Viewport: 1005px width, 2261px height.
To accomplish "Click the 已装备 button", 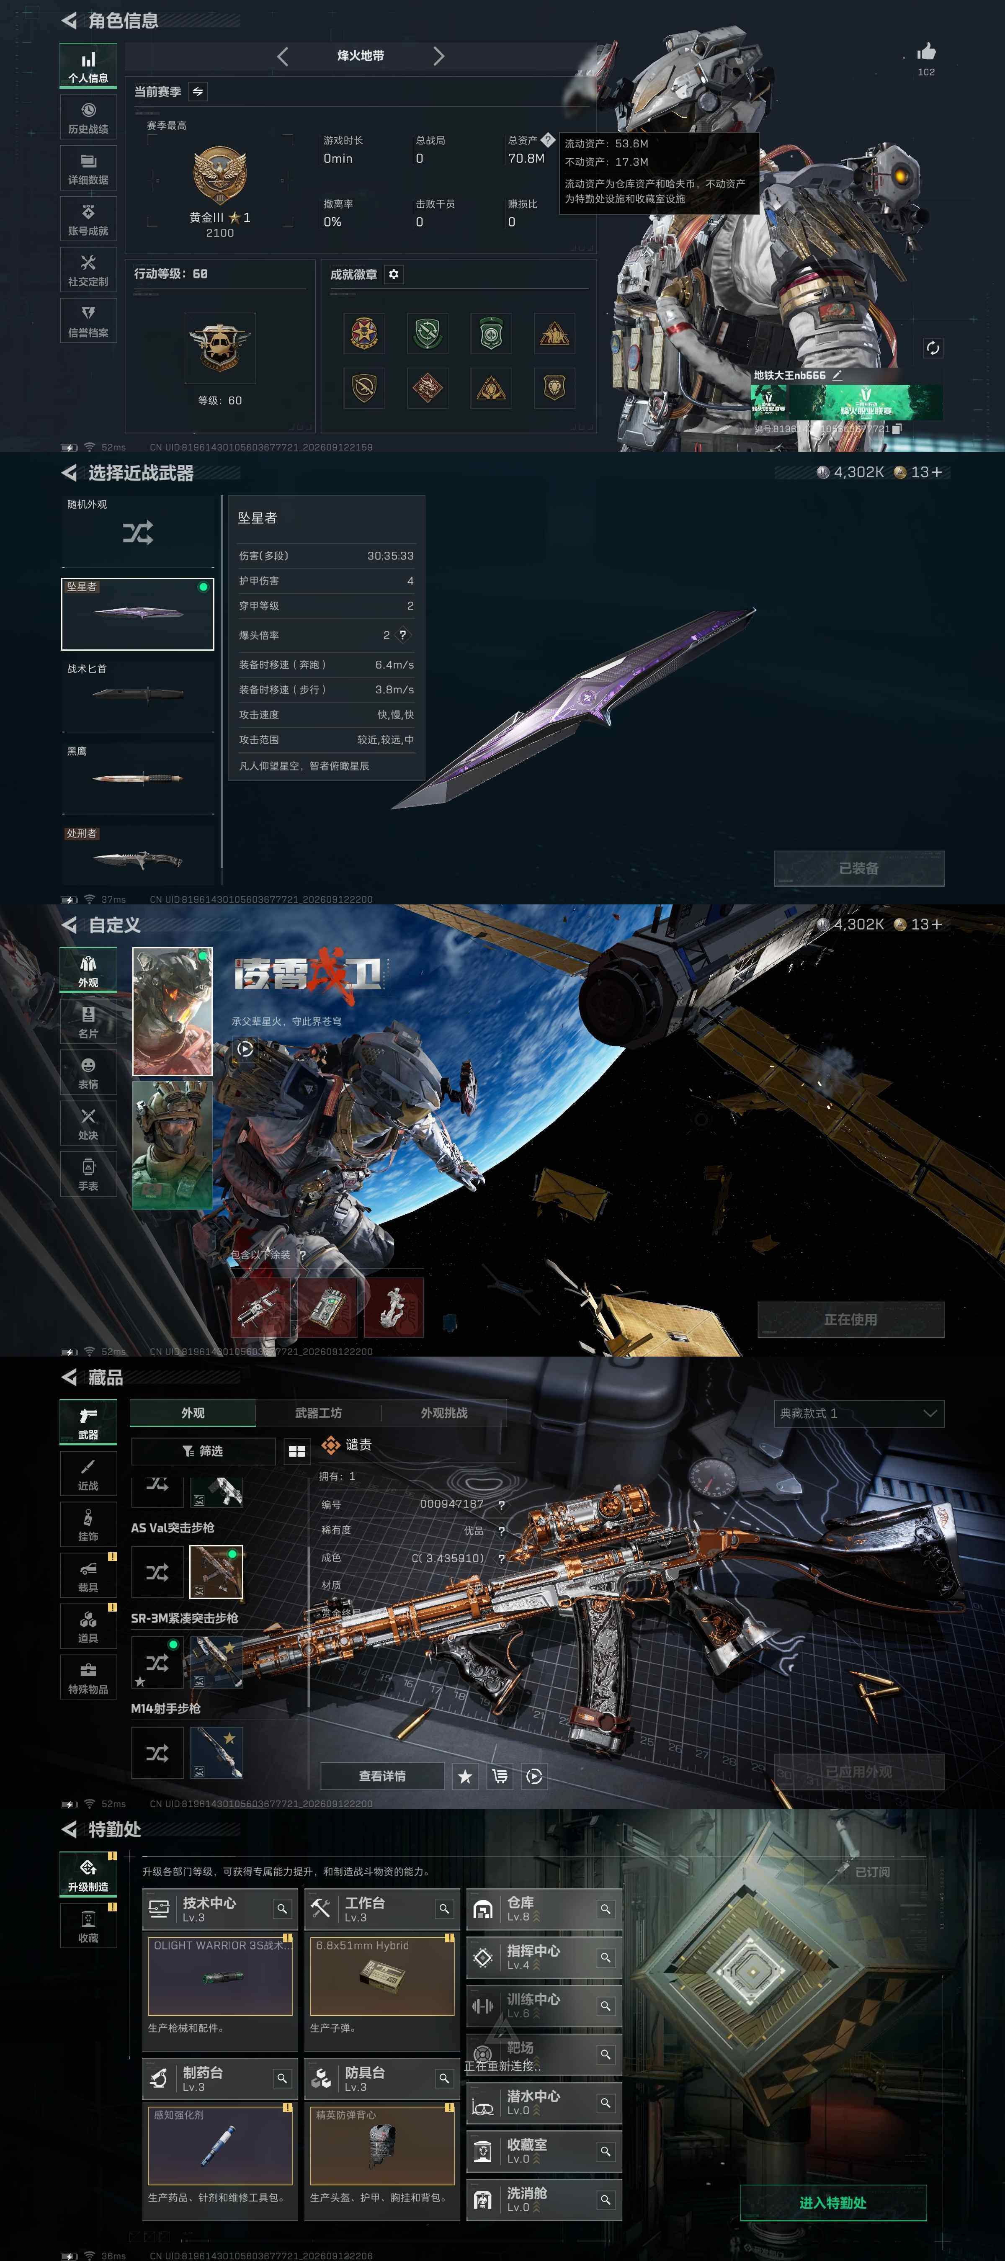I will [x=858, y=868].
